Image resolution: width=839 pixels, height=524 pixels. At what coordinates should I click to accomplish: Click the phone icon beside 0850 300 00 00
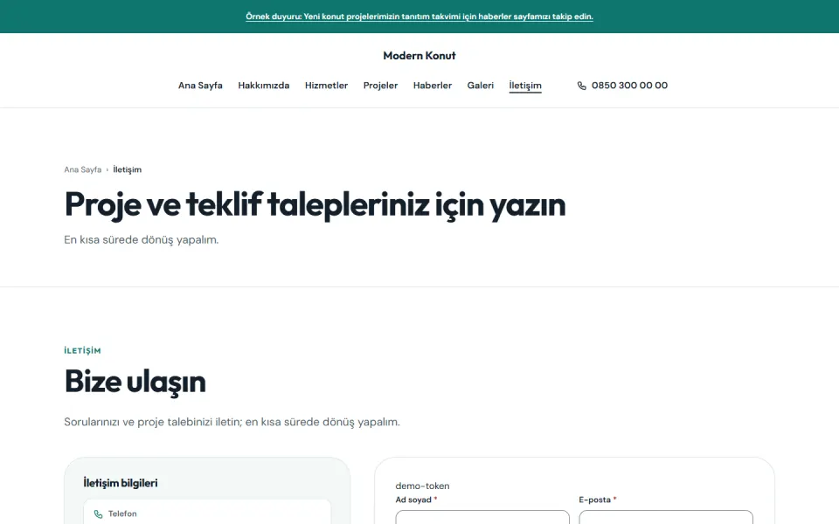[x=582, y=86]
